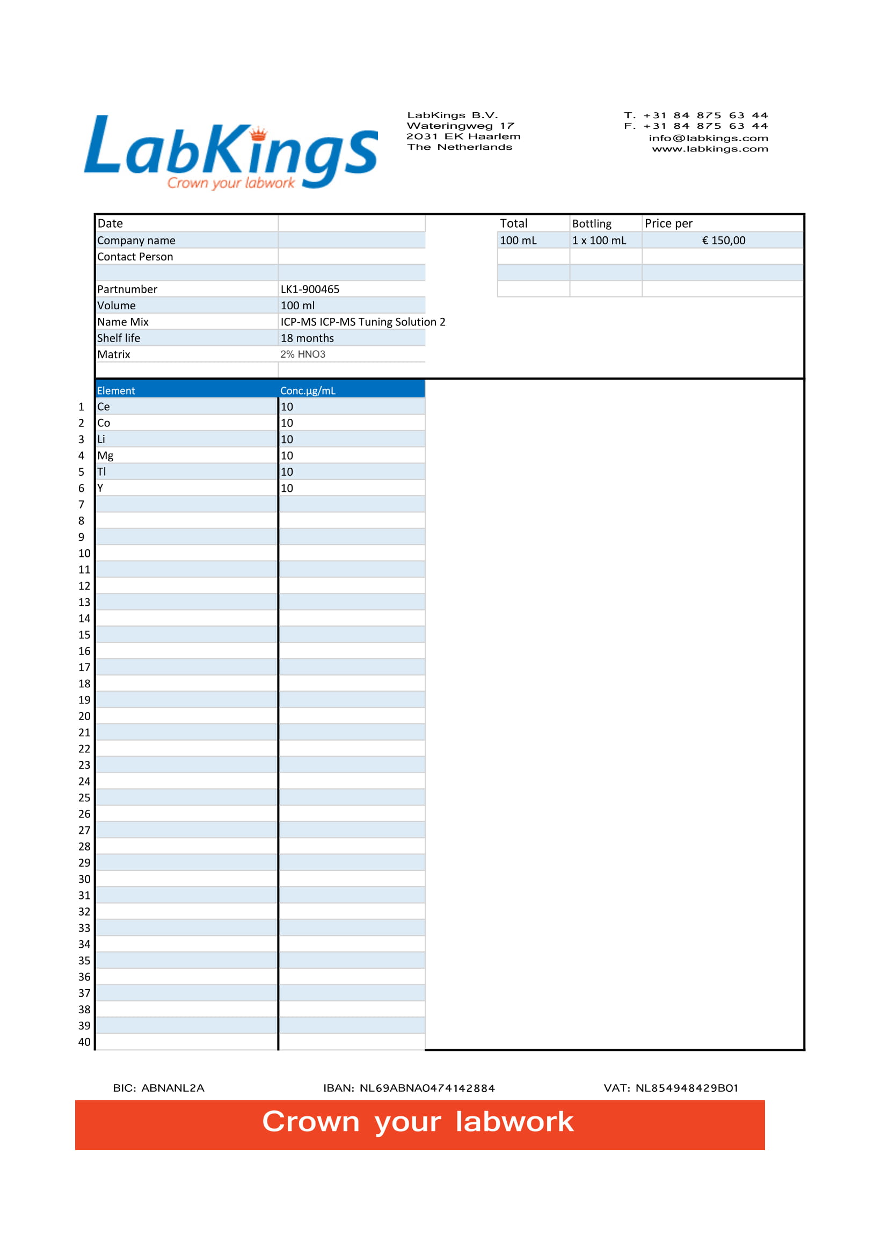The image size is (888, 1256).
Task: Select partnumber value LK1-900465
Action: tap(310, 289)
